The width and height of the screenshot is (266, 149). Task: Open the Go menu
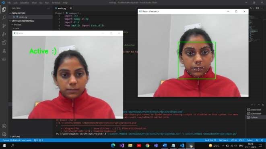[x=41, y=3]
